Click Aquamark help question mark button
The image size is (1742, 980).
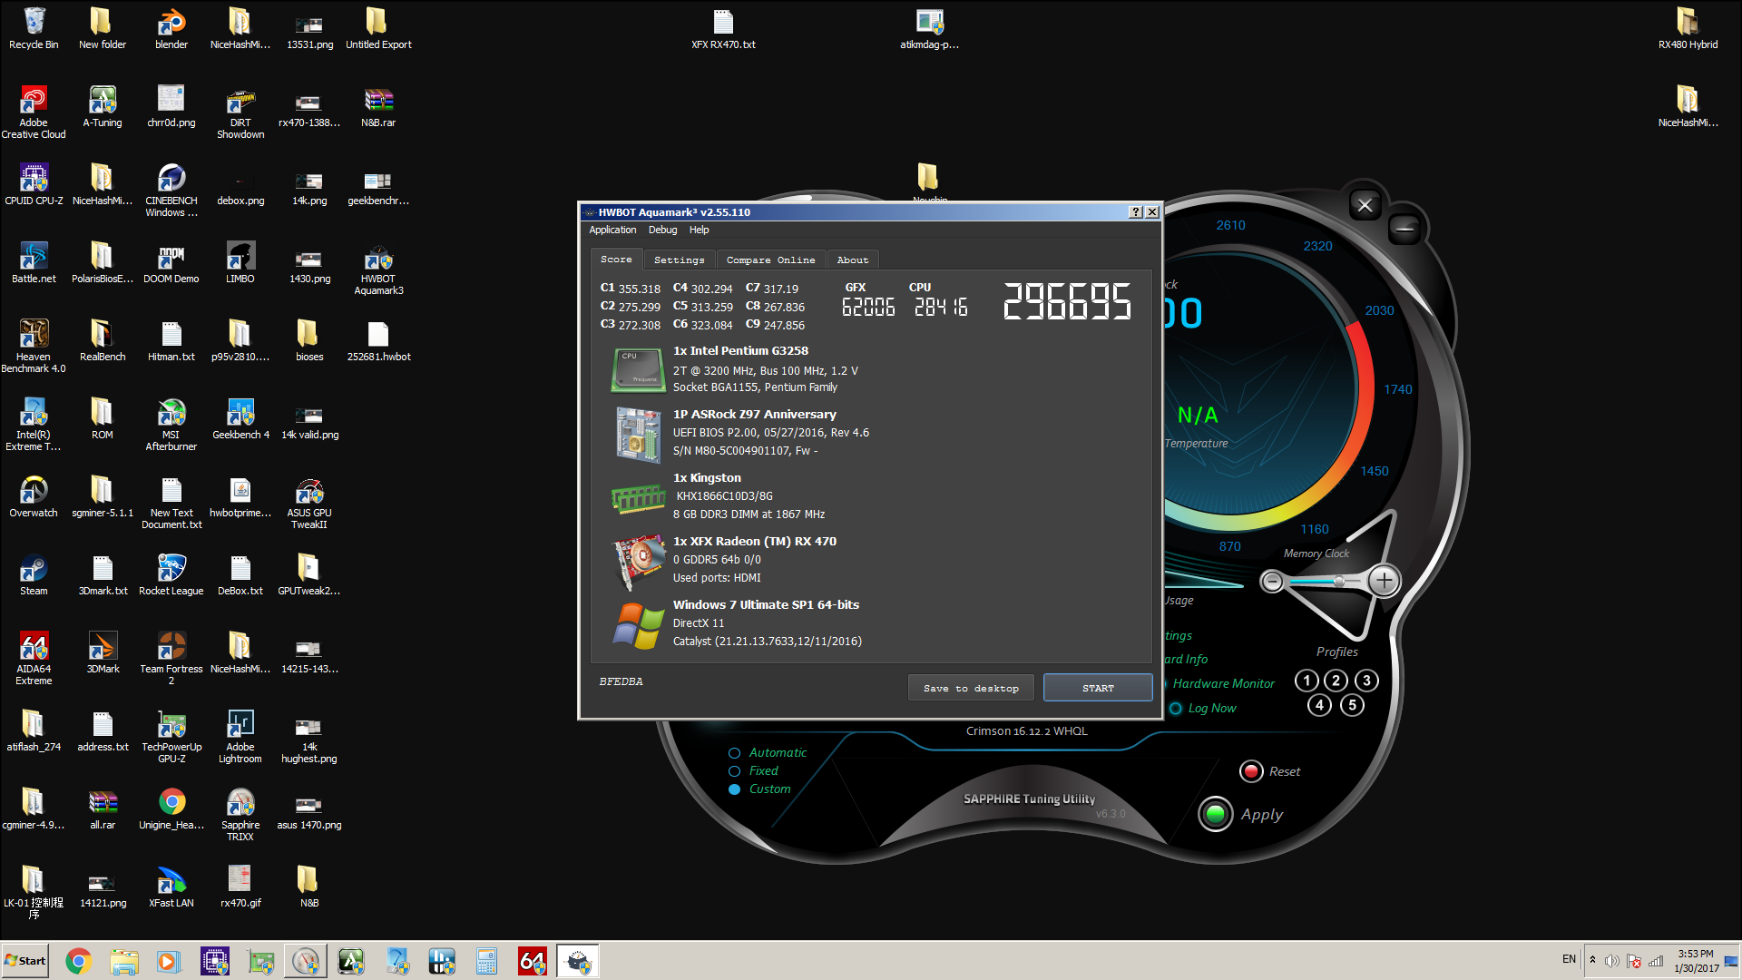[1135, 212]
